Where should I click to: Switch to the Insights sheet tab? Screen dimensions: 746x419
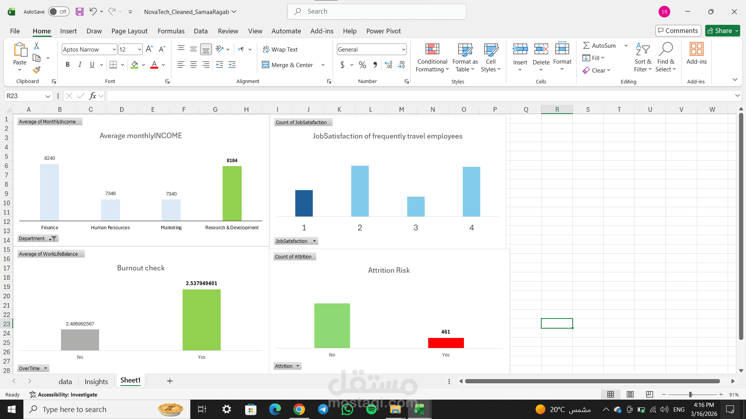[96, 381]
